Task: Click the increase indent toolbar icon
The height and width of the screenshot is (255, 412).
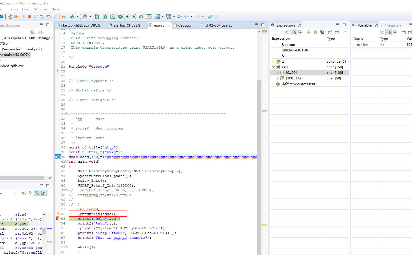Action: coord(128,16)
